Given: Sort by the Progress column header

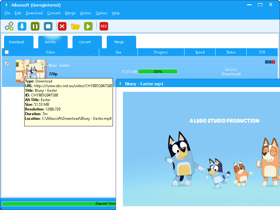Looking at the screenshot, I should [161, 52].
